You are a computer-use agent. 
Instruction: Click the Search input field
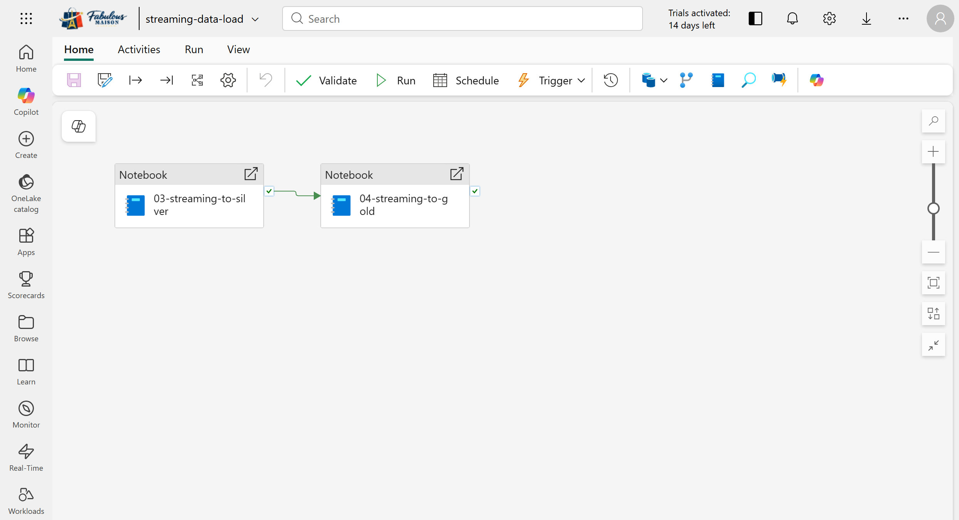(462, 18)
